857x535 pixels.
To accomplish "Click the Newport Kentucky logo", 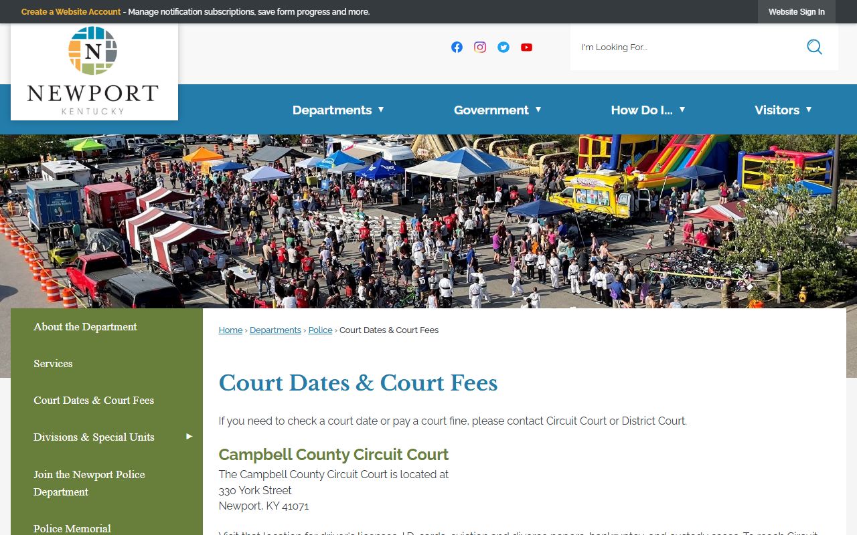I will coord(94,72).
